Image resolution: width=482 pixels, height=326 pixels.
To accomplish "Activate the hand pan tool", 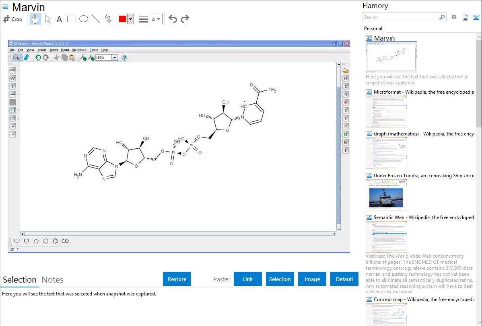I will pyautogui.click(x=35, y=19).
